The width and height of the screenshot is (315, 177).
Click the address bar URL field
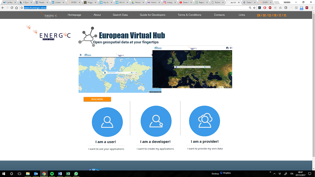pos(134,8)
